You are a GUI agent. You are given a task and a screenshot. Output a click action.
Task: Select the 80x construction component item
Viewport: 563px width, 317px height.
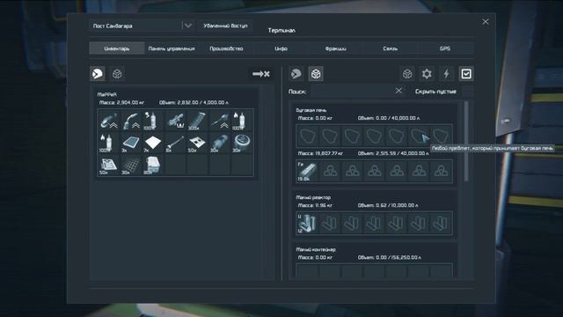[153, 165]
